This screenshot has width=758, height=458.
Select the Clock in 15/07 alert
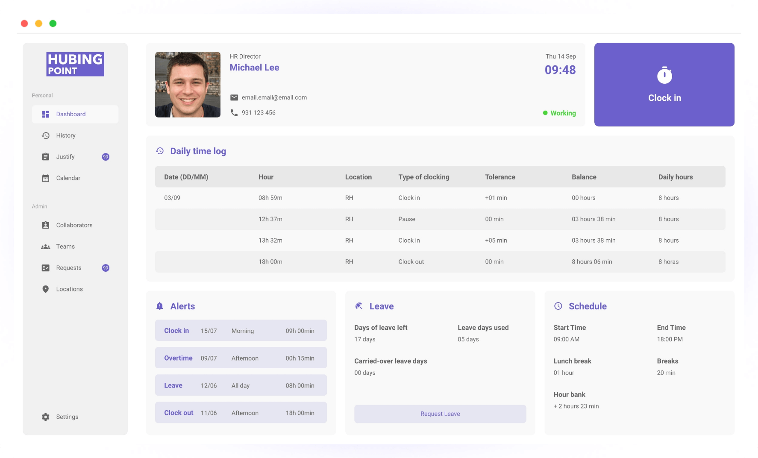coord(241,331)
